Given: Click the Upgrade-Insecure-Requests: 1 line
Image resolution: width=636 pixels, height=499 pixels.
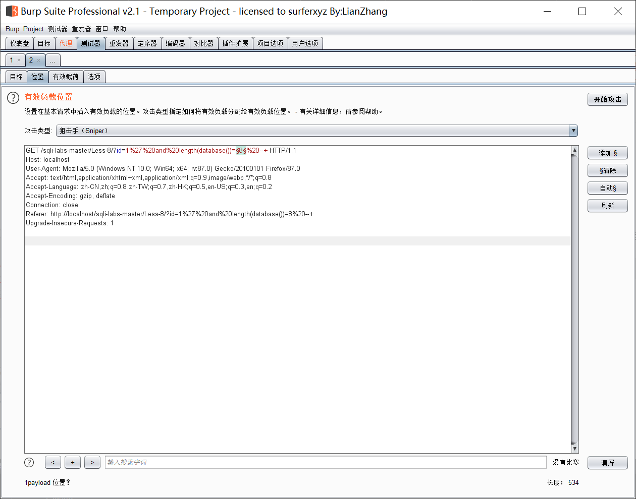Looking at the screenshot, I should 70,223.
